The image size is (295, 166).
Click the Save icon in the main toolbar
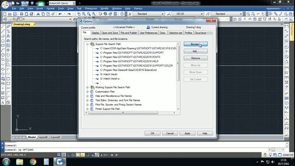tap(15, 14)
